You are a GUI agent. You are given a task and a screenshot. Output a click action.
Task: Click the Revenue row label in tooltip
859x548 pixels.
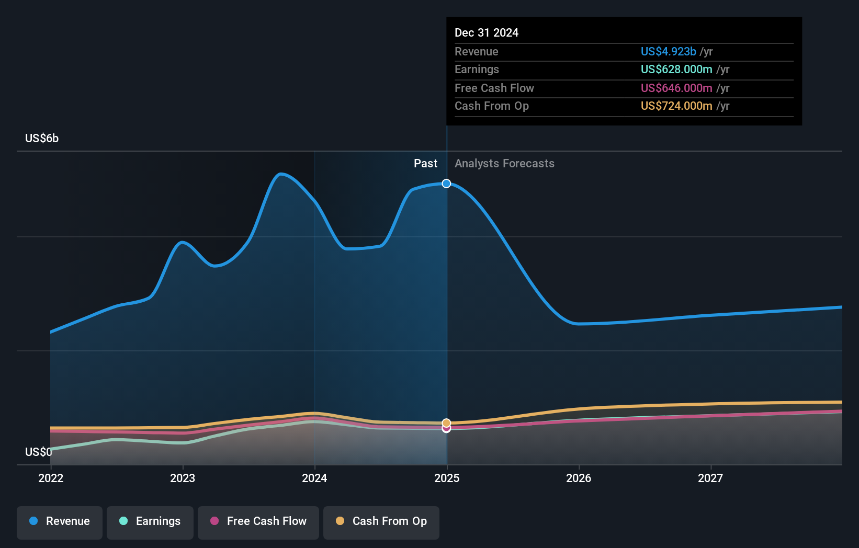pyautogui.click(x=476, y=52)
